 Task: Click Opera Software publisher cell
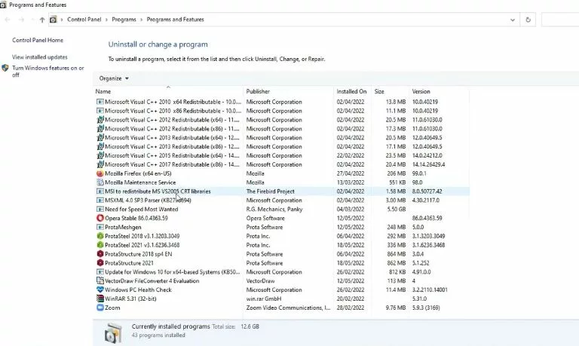[265, 219]
